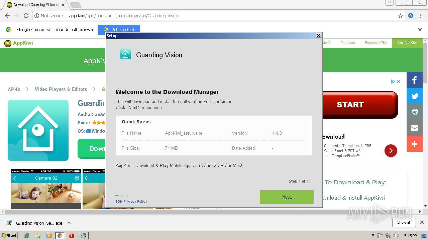Open the Camera 02 screenshot thumbnail
This screenshot has width=428, height=240.
point(46,189)
